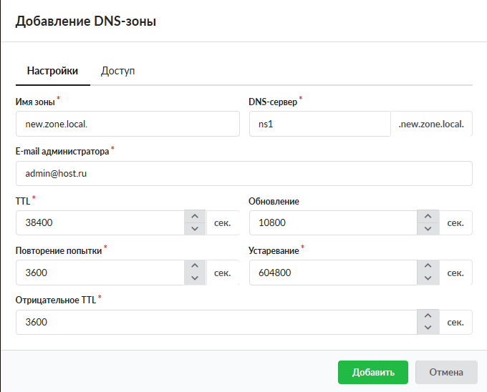Focus the Имя зоны input field
The image size is (487, 392).
[127, 124]
